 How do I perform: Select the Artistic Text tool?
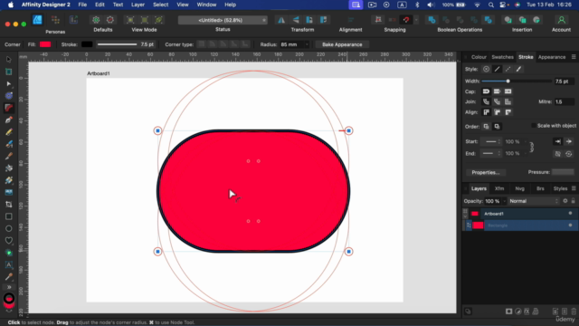coord(9,264)
